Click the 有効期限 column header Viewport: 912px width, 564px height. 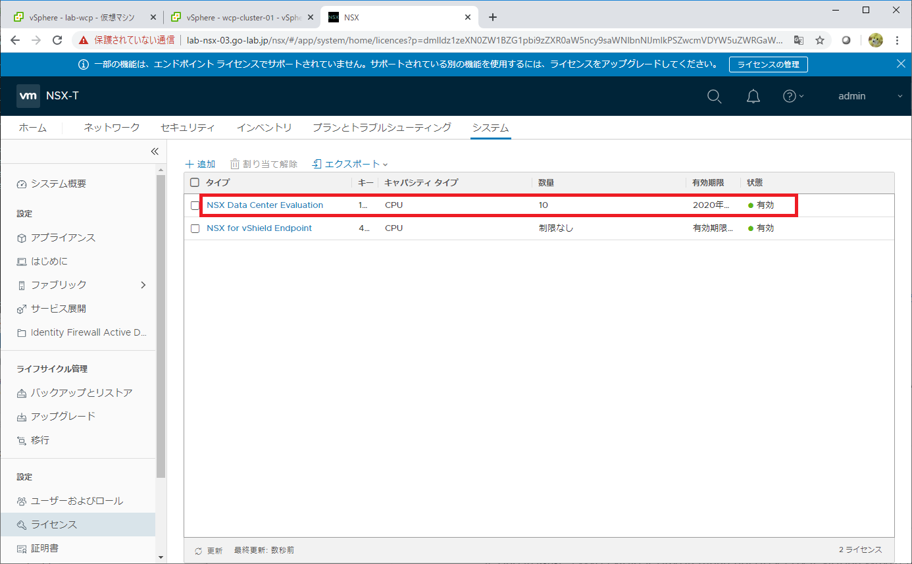click(x=708, y=182)
